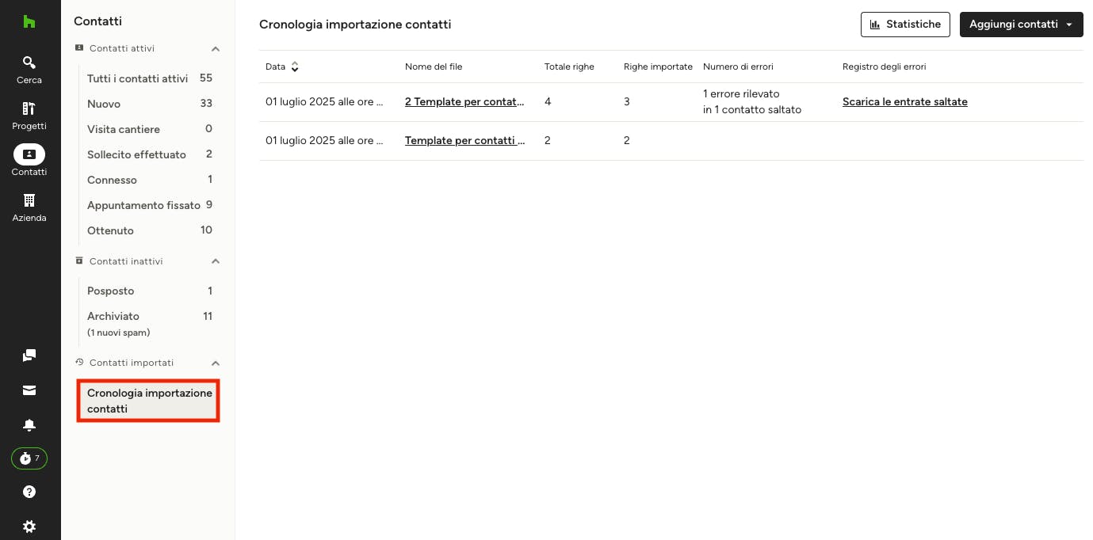Select the Appuntamento fissato contact list

[x=143, y=205]
